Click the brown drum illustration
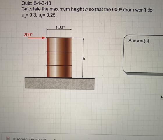 point(59,57)
